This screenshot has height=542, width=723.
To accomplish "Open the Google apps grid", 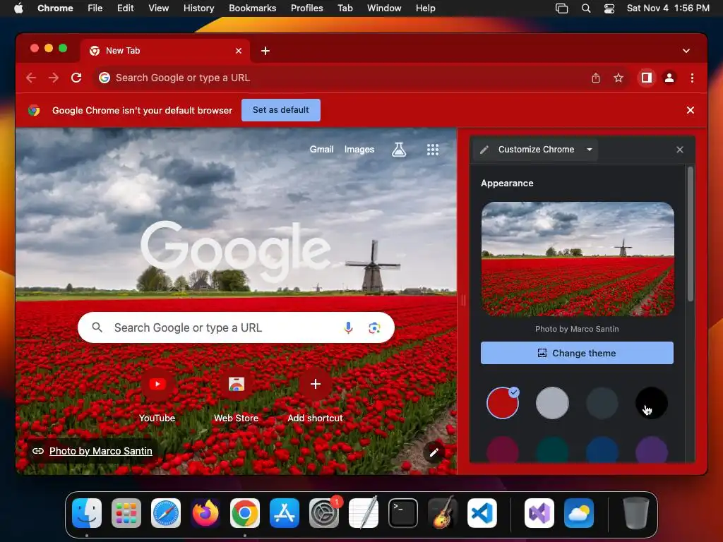I will tap(433, 150).
